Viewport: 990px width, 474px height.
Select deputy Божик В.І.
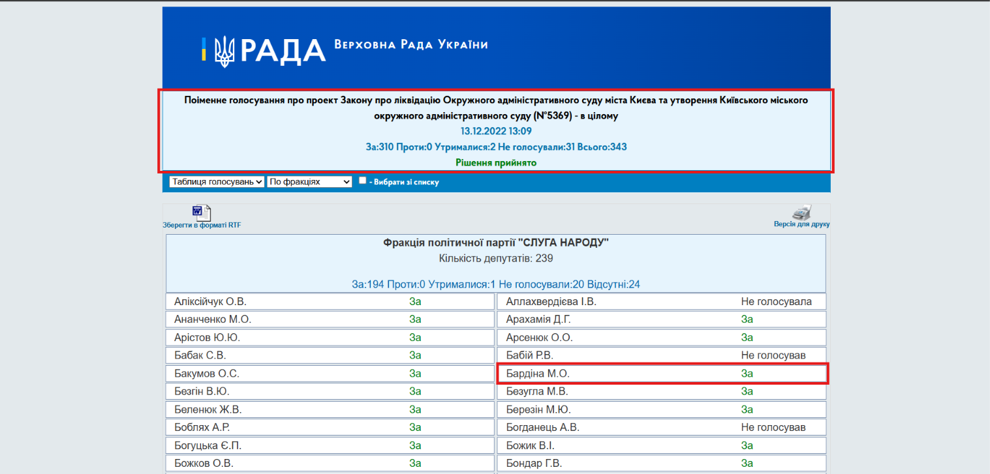coord(530,446)
